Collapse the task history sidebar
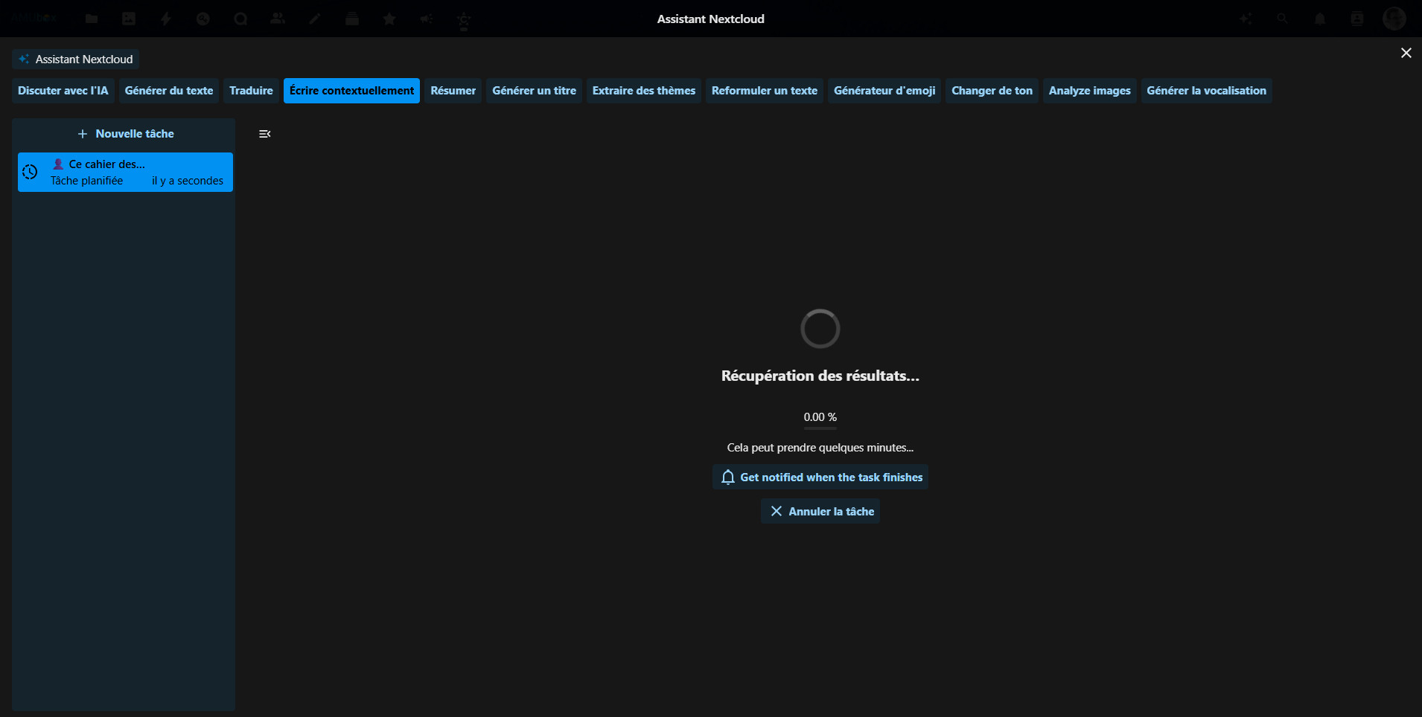The height and width of the screenshot is (717, 1422). click(x=264, y=134)
